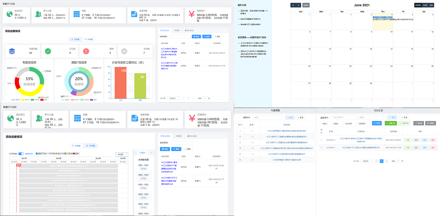The image size is (440, 216).
Task: Click the calendar today button
Action: 306,5
